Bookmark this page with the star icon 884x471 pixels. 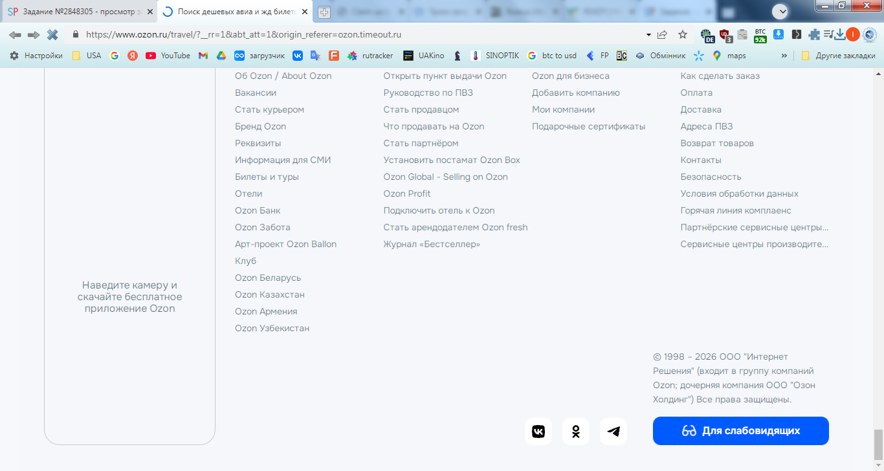pyautogui.click(x=683, y=35)
